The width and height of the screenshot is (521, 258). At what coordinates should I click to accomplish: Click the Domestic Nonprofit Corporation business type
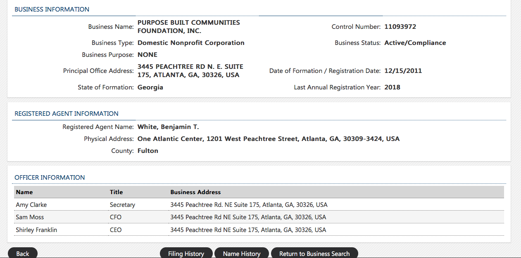coord(191,43)
